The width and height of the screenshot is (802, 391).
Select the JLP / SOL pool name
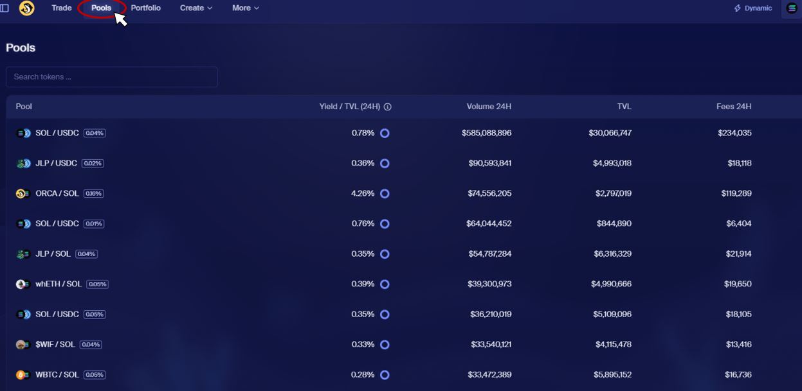[53, 254]
